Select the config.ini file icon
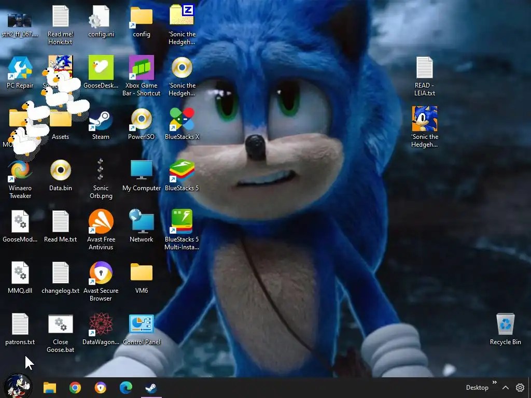This screenshot has width=531, height=398. pyautogui.click(x=101, y=16)
